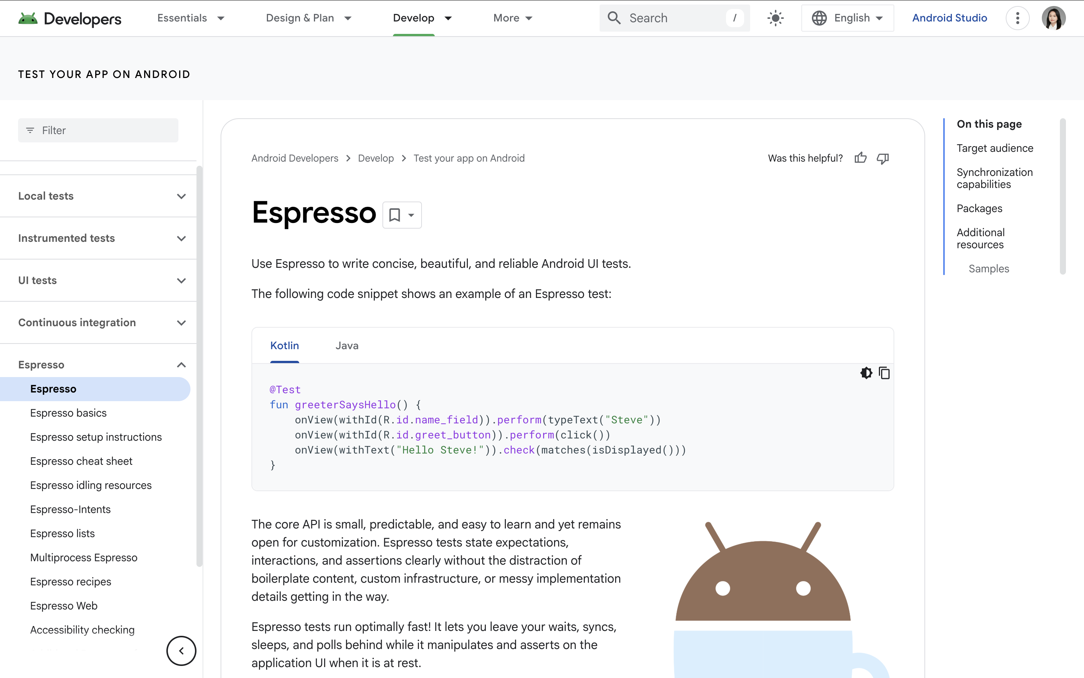Click the Android Developers logo
The image size is (1084, 678).
(70, 18)
